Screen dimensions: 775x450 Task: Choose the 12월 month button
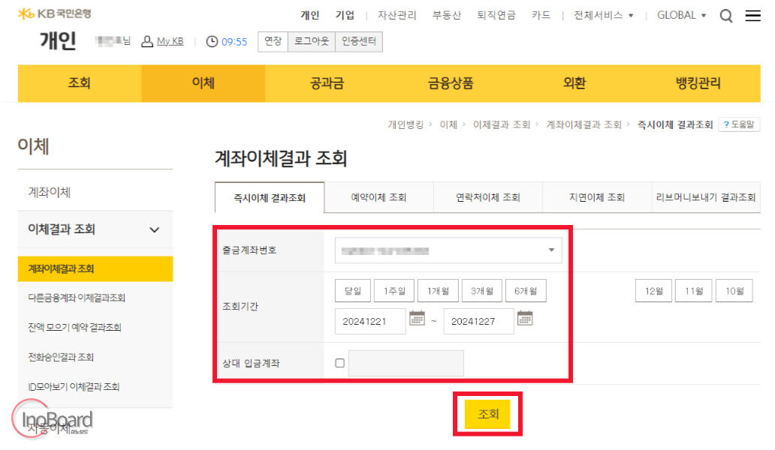point(653,291)
